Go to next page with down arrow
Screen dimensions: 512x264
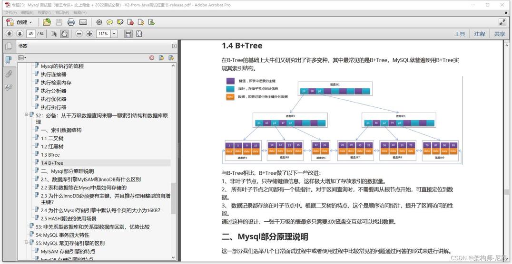tap(20, 34)
